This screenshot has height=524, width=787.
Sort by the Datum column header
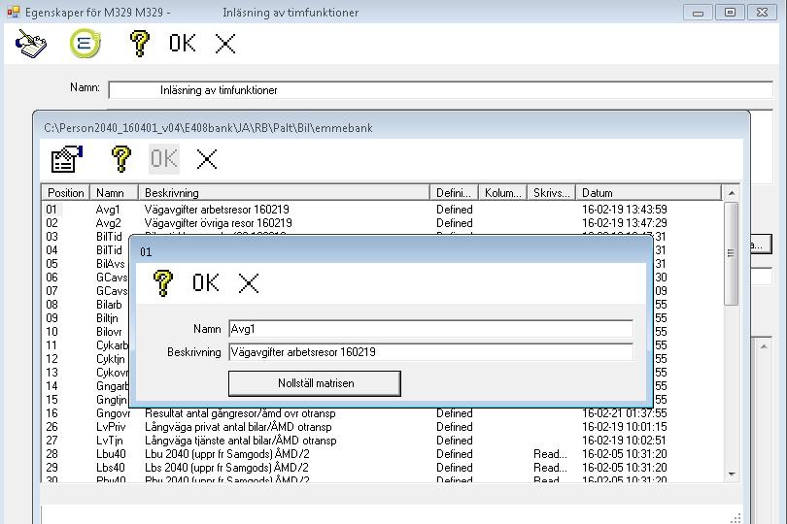point(648,193)
